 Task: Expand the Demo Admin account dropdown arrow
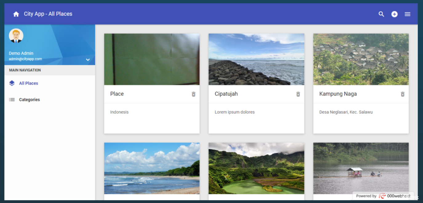[x=88, y=60]
